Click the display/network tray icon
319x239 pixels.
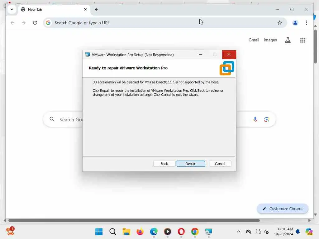click(258, 232)
